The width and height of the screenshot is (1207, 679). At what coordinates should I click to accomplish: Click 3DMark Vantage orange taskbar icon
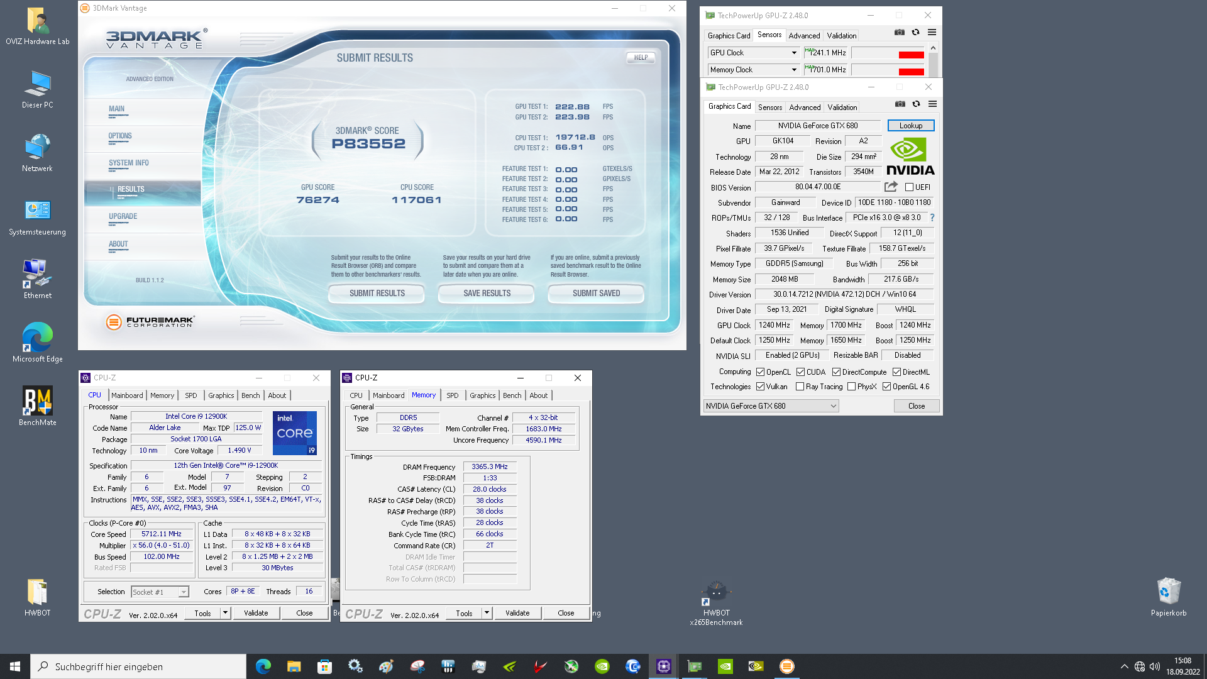point(786,666)
